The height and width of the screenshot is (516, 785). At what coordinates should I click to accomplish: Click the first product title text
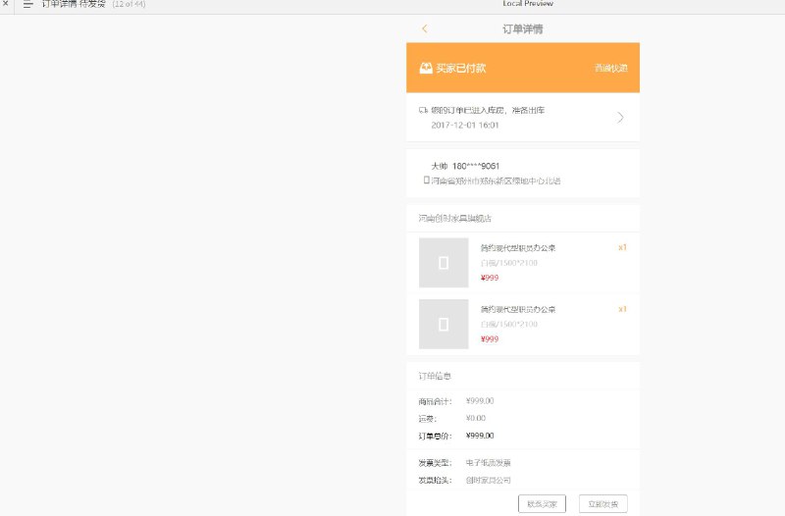point(518,248)
